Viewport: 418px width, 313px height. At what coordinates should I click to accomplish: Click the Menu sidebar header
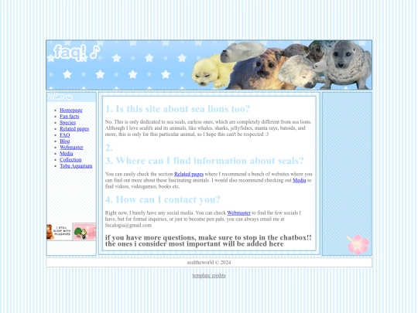71,97
